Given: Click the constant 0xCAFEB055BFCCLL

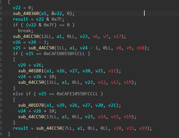Looking at the screenshot, I should tap(64, 54).
